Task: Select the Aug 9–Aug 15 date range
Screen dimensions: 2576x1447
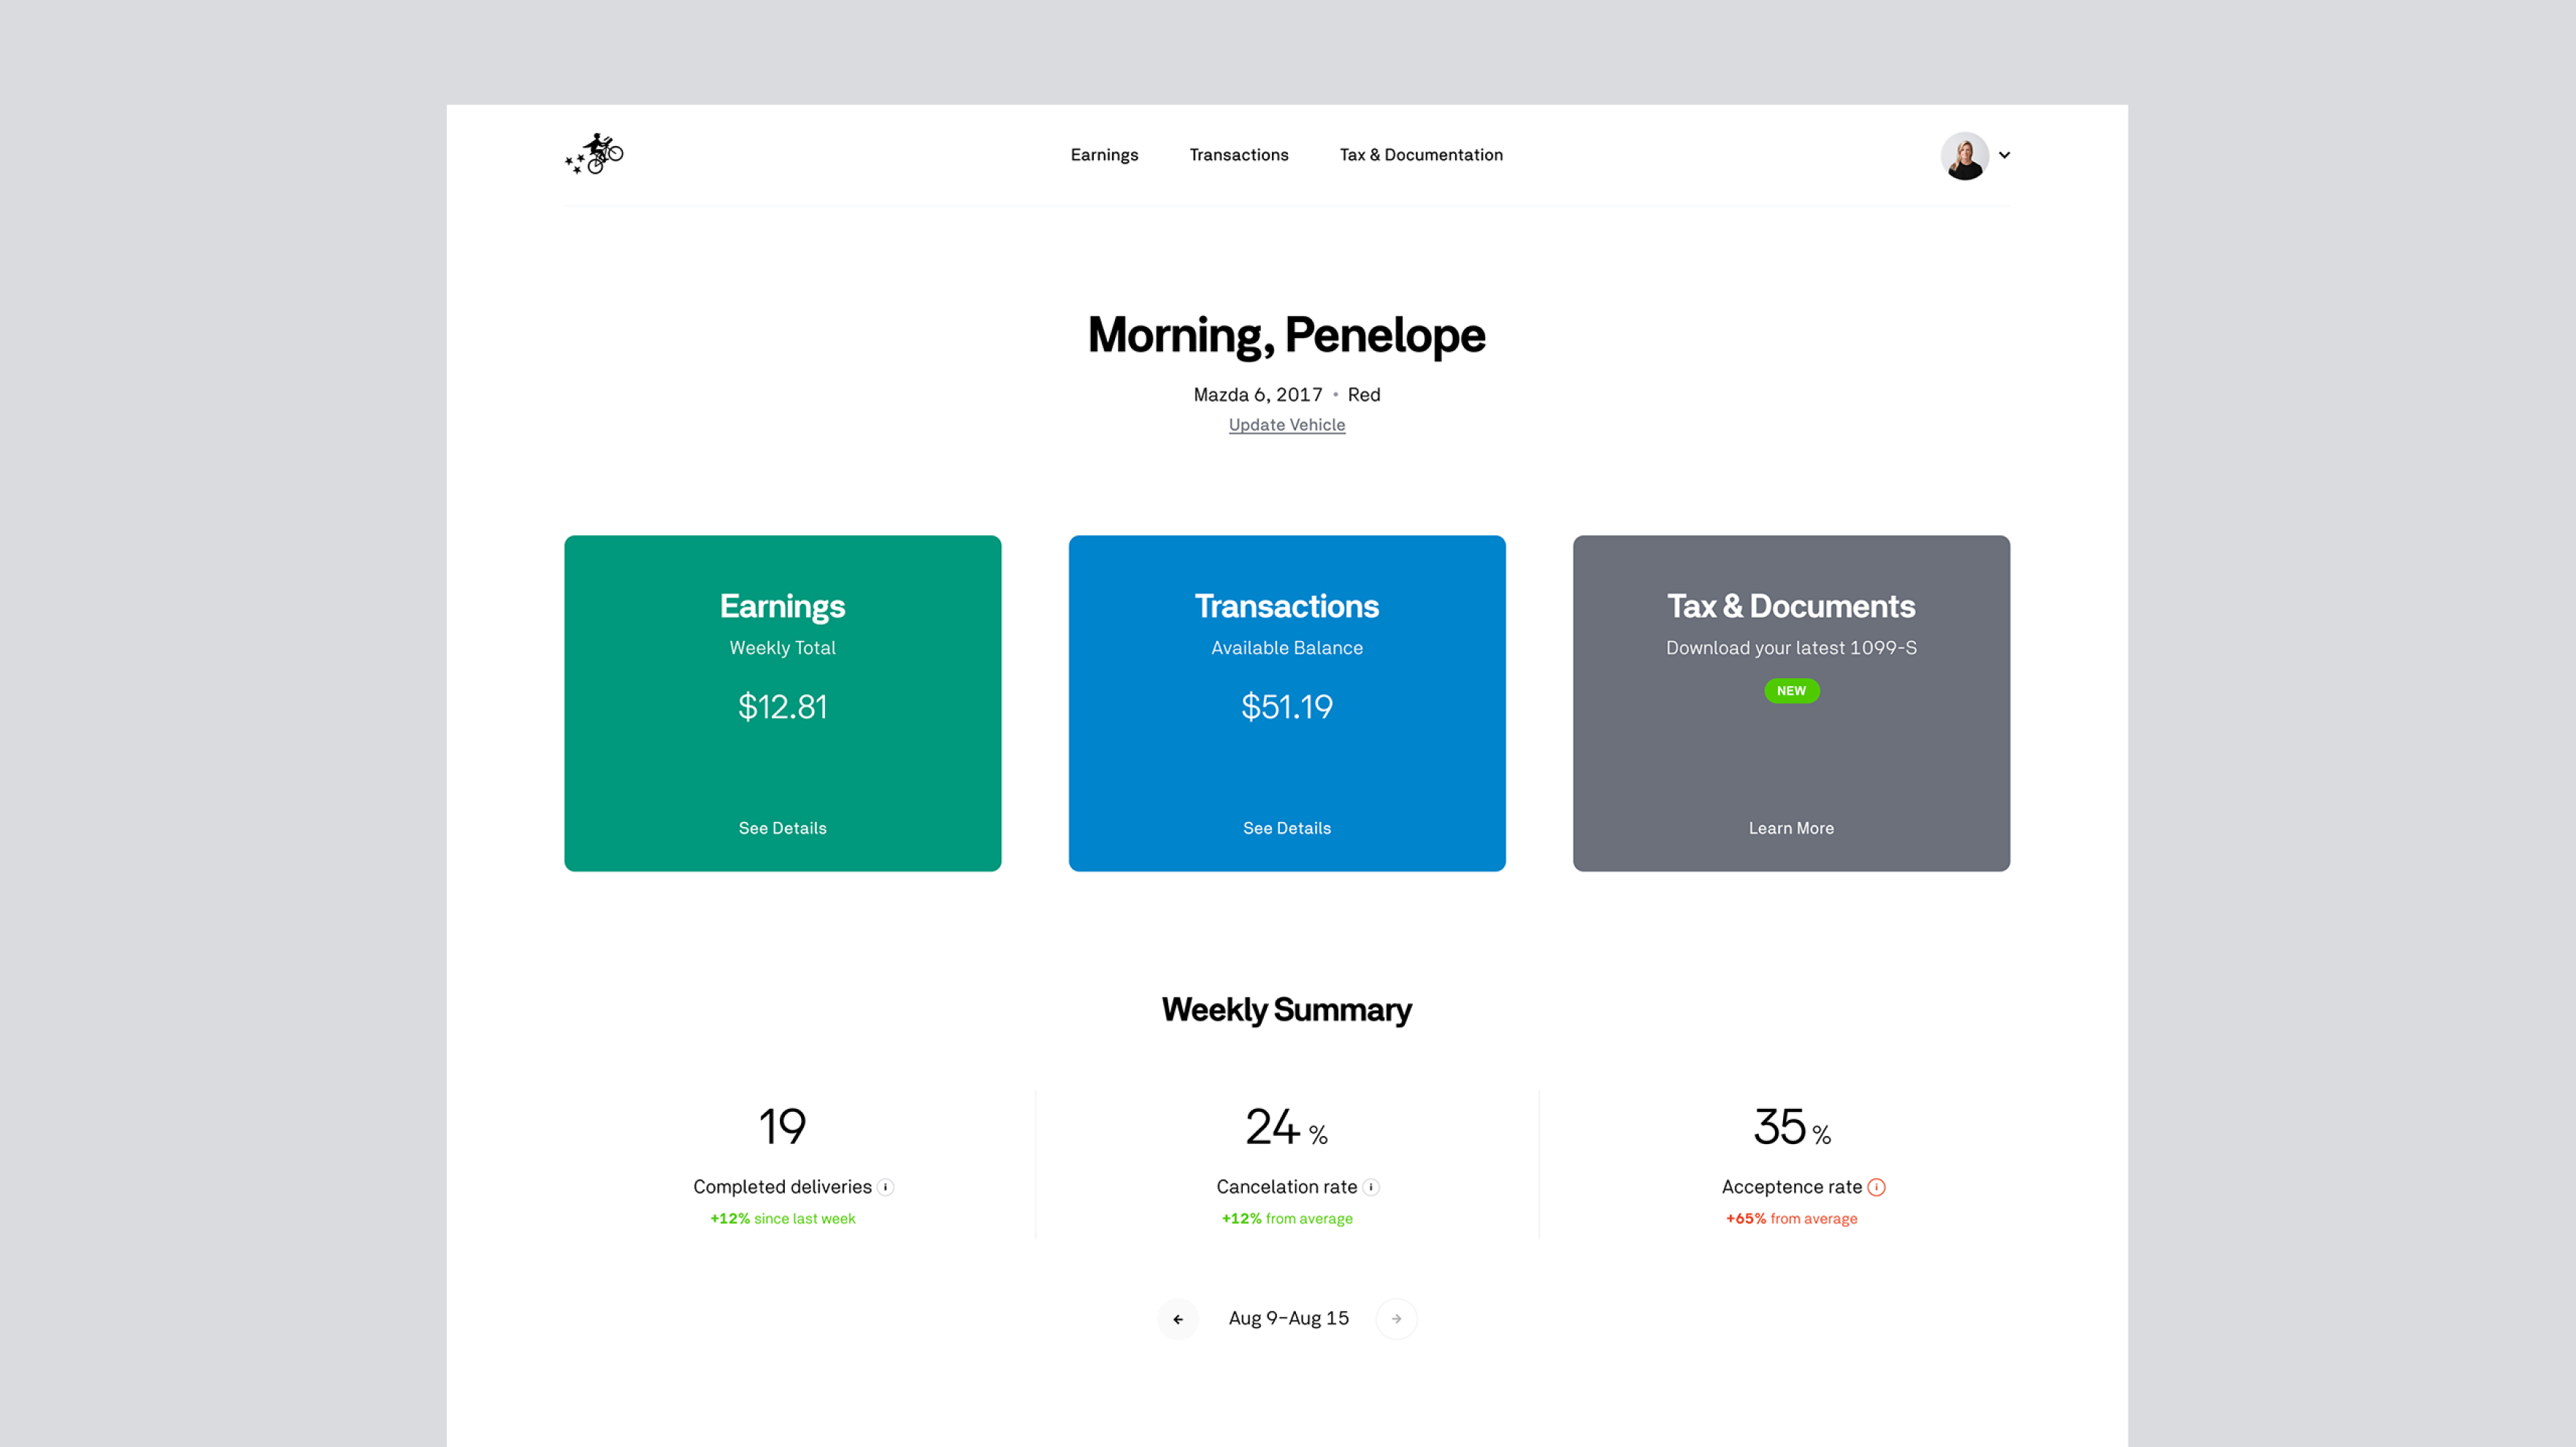Action: coord(1288,1317)
